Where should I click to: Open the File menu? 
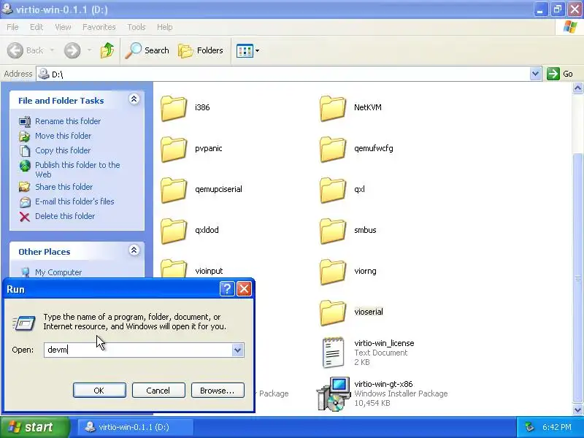(x=12, y=27)
